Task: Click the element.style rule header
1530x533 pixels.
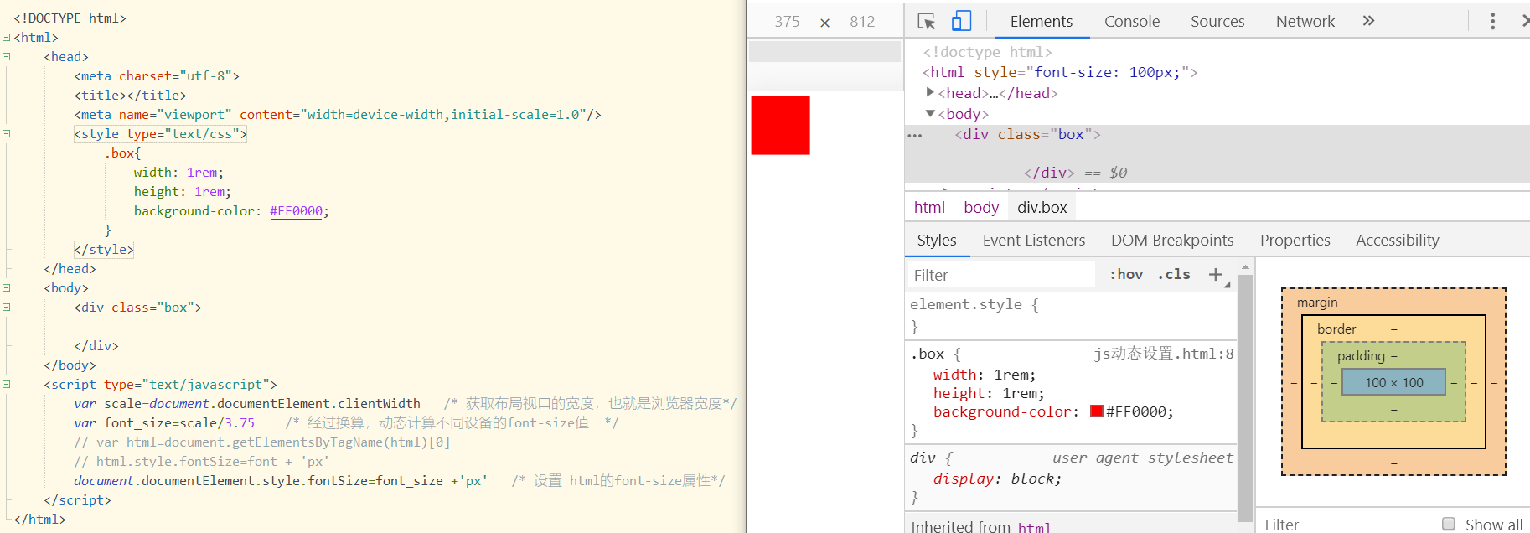Action: 974,304
